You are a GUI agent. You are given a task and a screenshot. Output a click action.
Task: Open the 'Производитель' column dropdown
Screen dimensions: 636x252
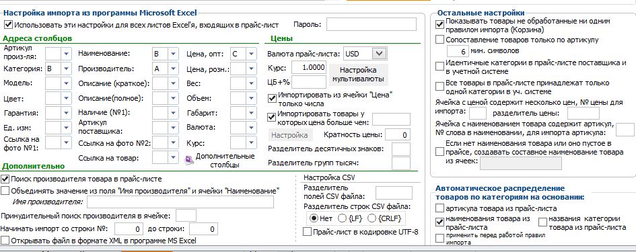(x=173, y=69)
